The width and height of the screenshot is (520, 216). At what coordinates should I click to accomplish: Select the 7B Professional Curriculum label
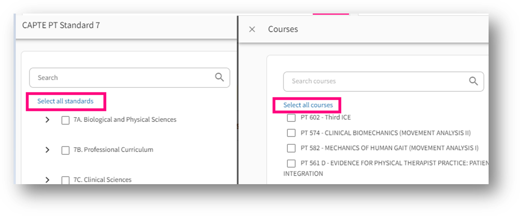click(x=113, y=150)
